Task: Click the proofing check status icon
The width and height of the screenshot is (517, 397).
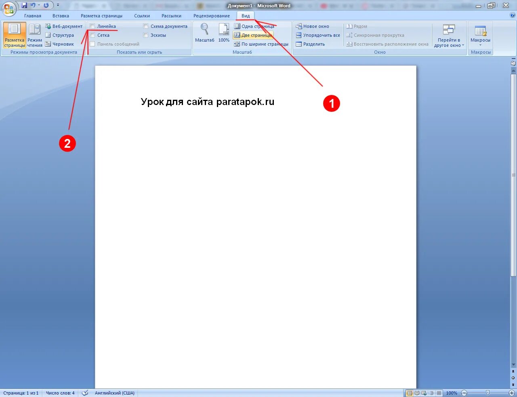Action: [85, 393]
